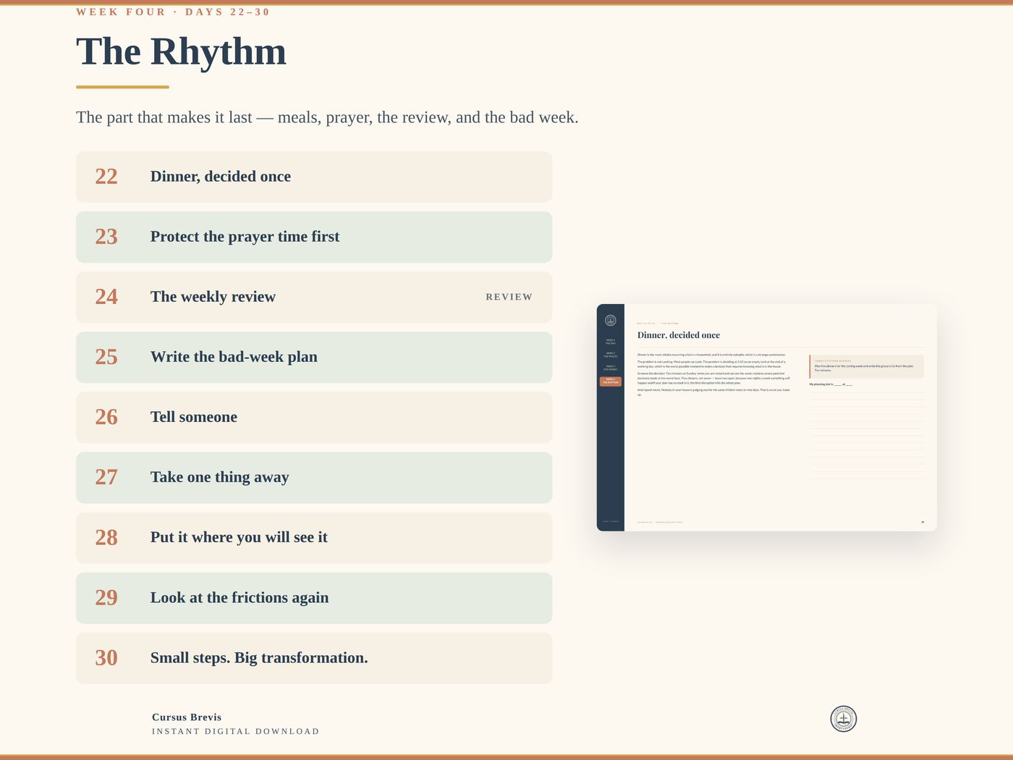This screenshot has height=760, width=1013.
Task: Click the round logo in the preview sidebar
Action: tap(611, 320)
